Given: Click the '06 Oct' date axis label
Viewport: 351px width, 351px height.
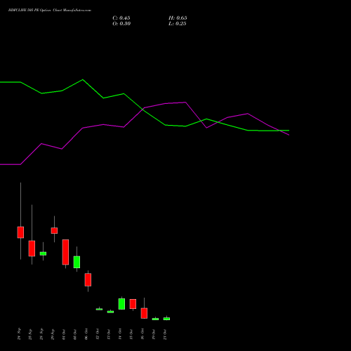Looking at the screenshot, I should [x=86, y=334].
